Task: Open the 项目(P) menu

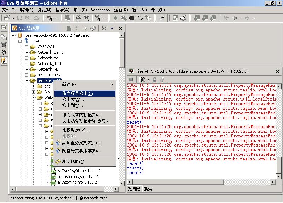Action: [80, 10]
